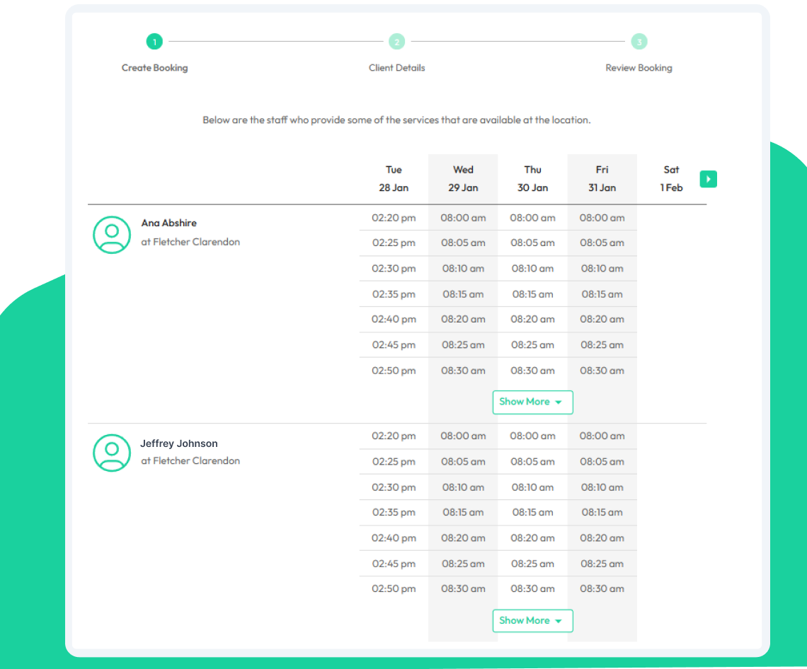
Task: Open Jeffrey Johnson staff name
Action: (179, 443)
